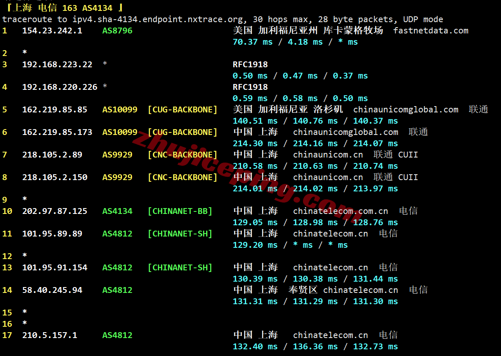Click the 0.50 ms latency value
This screenshot has width=501, height=356.
[x=250, y=76]
